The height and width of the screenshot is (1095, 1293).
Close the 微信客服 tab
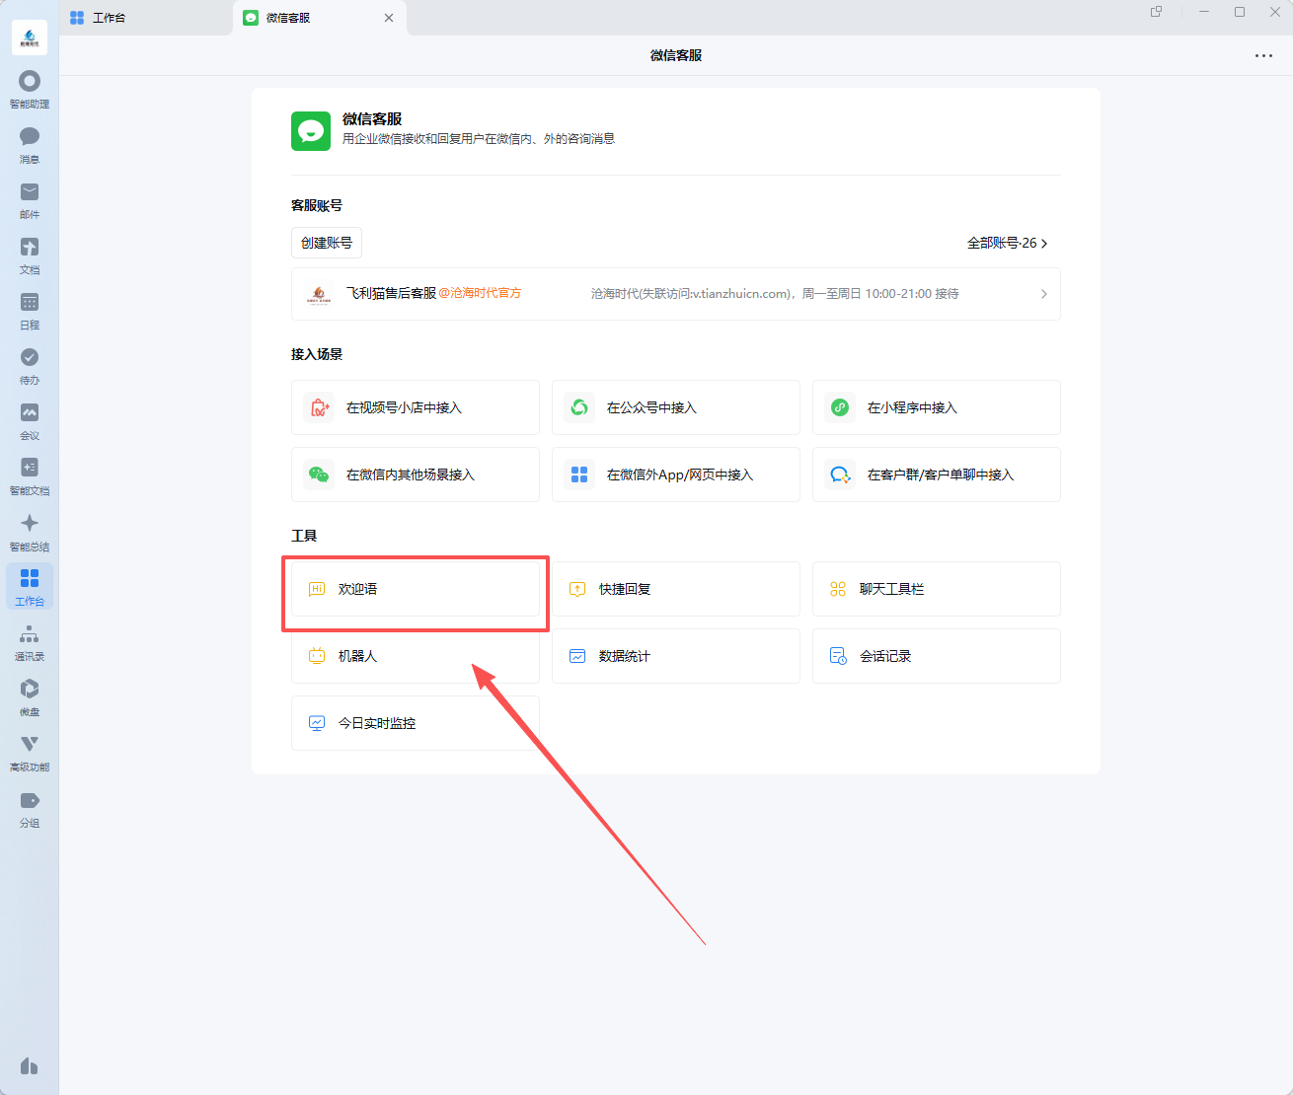pos(389,18)
